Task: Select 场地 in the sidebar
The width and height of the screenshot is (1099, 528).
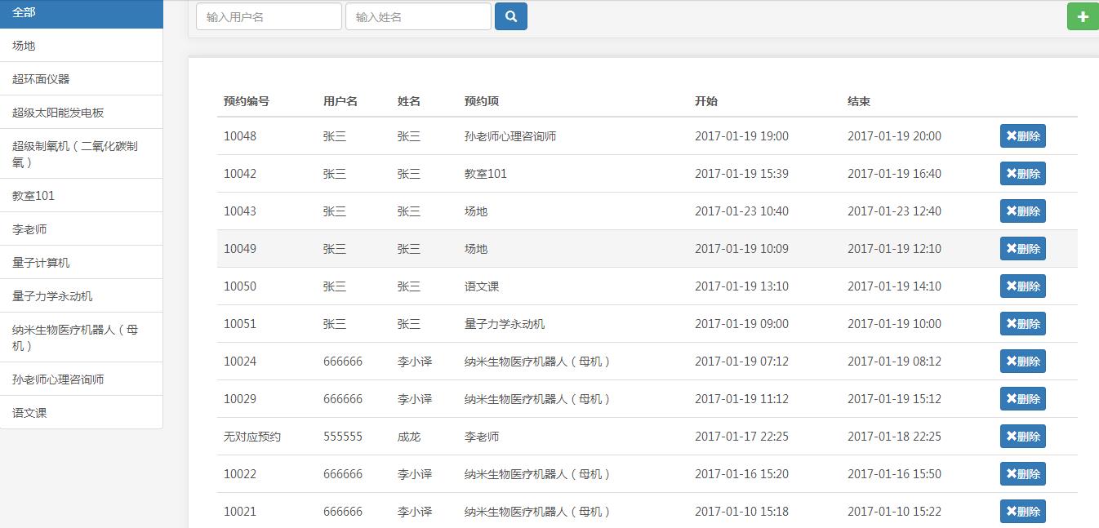Action: (x=82, y=46)
